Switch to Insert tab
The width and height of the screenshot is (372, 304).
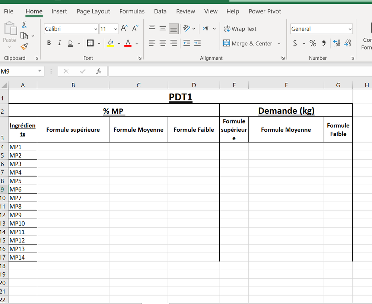(x=59, y=12)
